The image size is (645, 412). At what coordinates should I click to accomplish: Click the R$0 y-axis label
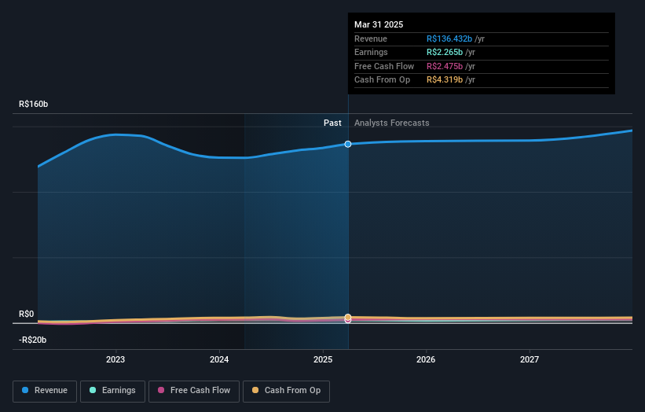tap(27, 314)
